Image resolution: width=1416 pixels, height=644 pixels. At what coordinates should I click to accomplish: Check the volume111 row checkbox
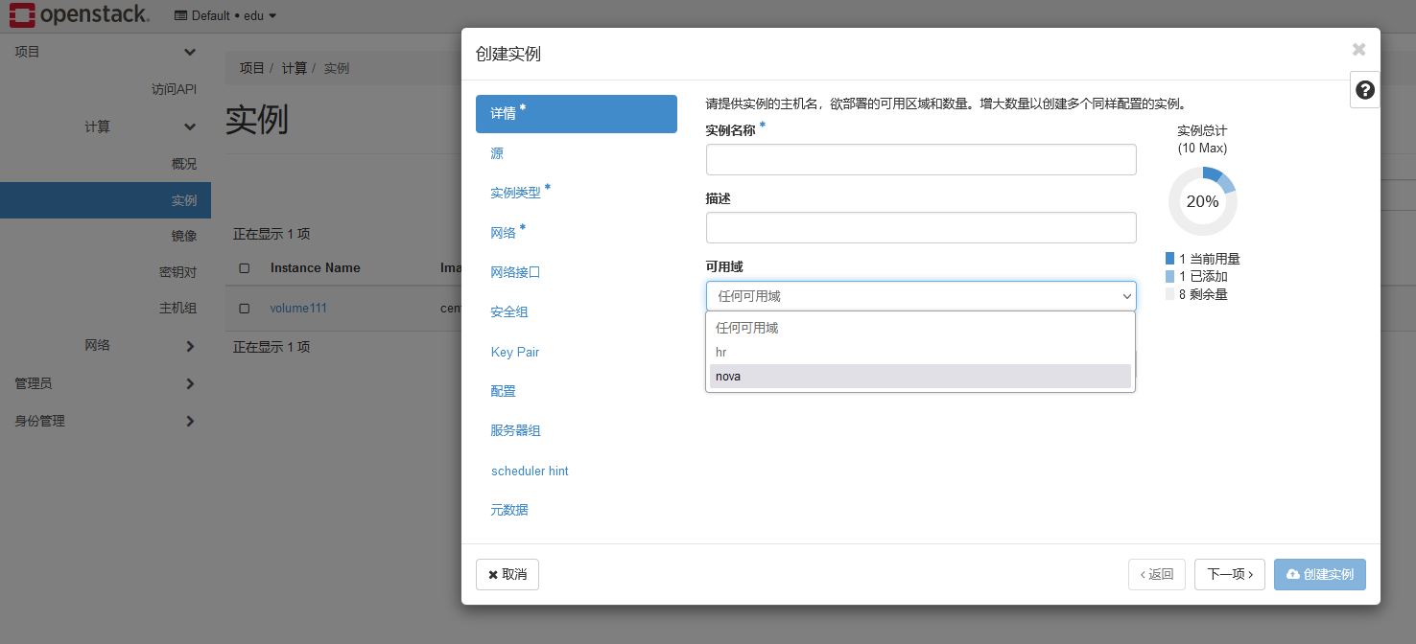(245, 309)
